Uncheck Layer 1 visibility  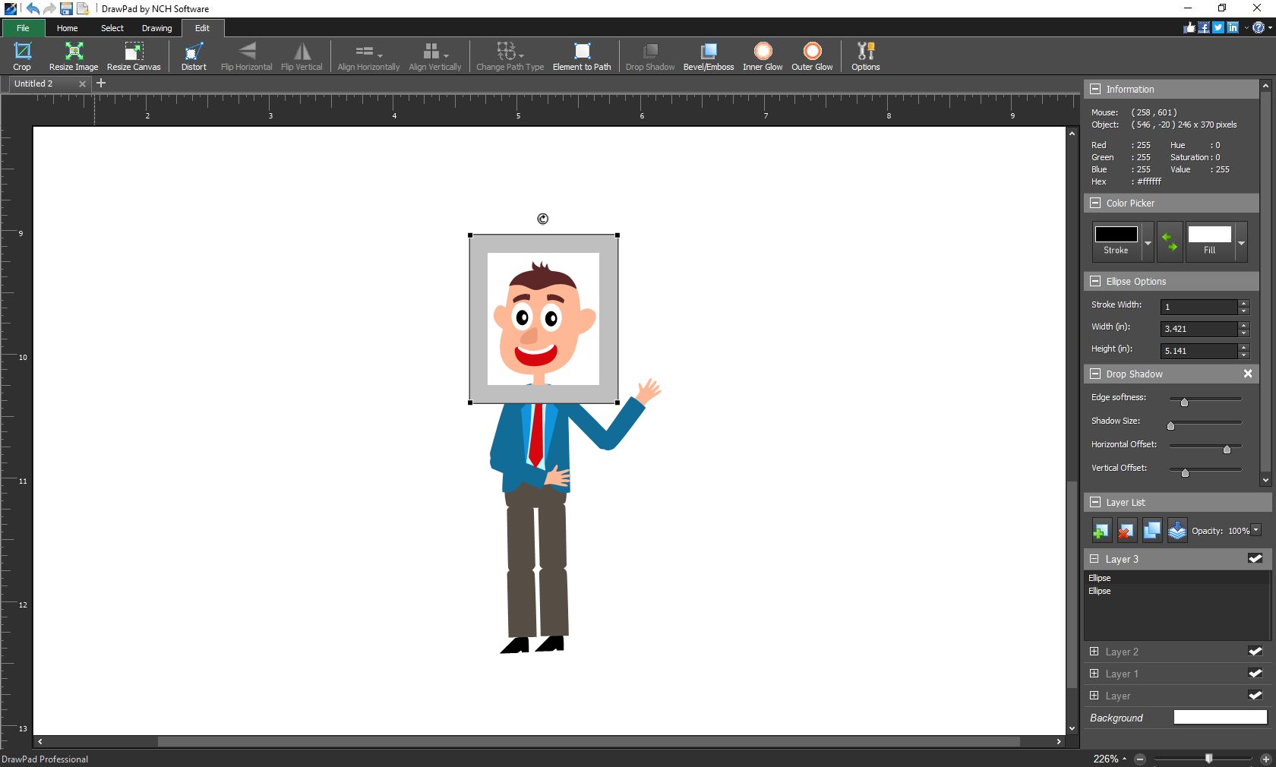[1255, 674]
